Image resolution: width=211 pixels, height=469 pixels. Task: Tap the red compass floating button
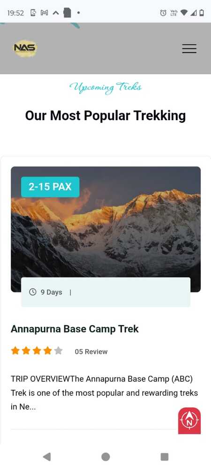tap(189, 420)
